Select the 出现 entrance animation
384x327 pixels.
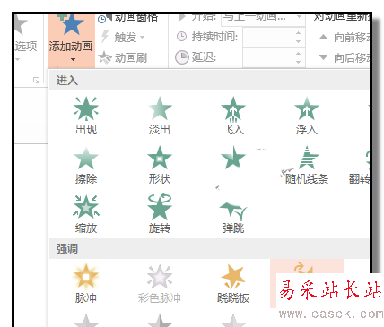point(86,116)
